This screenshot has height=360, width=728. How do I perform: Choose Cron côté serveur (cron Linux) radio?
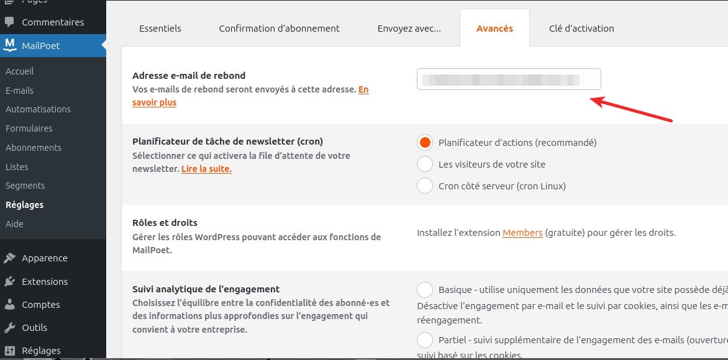(425, 186)
